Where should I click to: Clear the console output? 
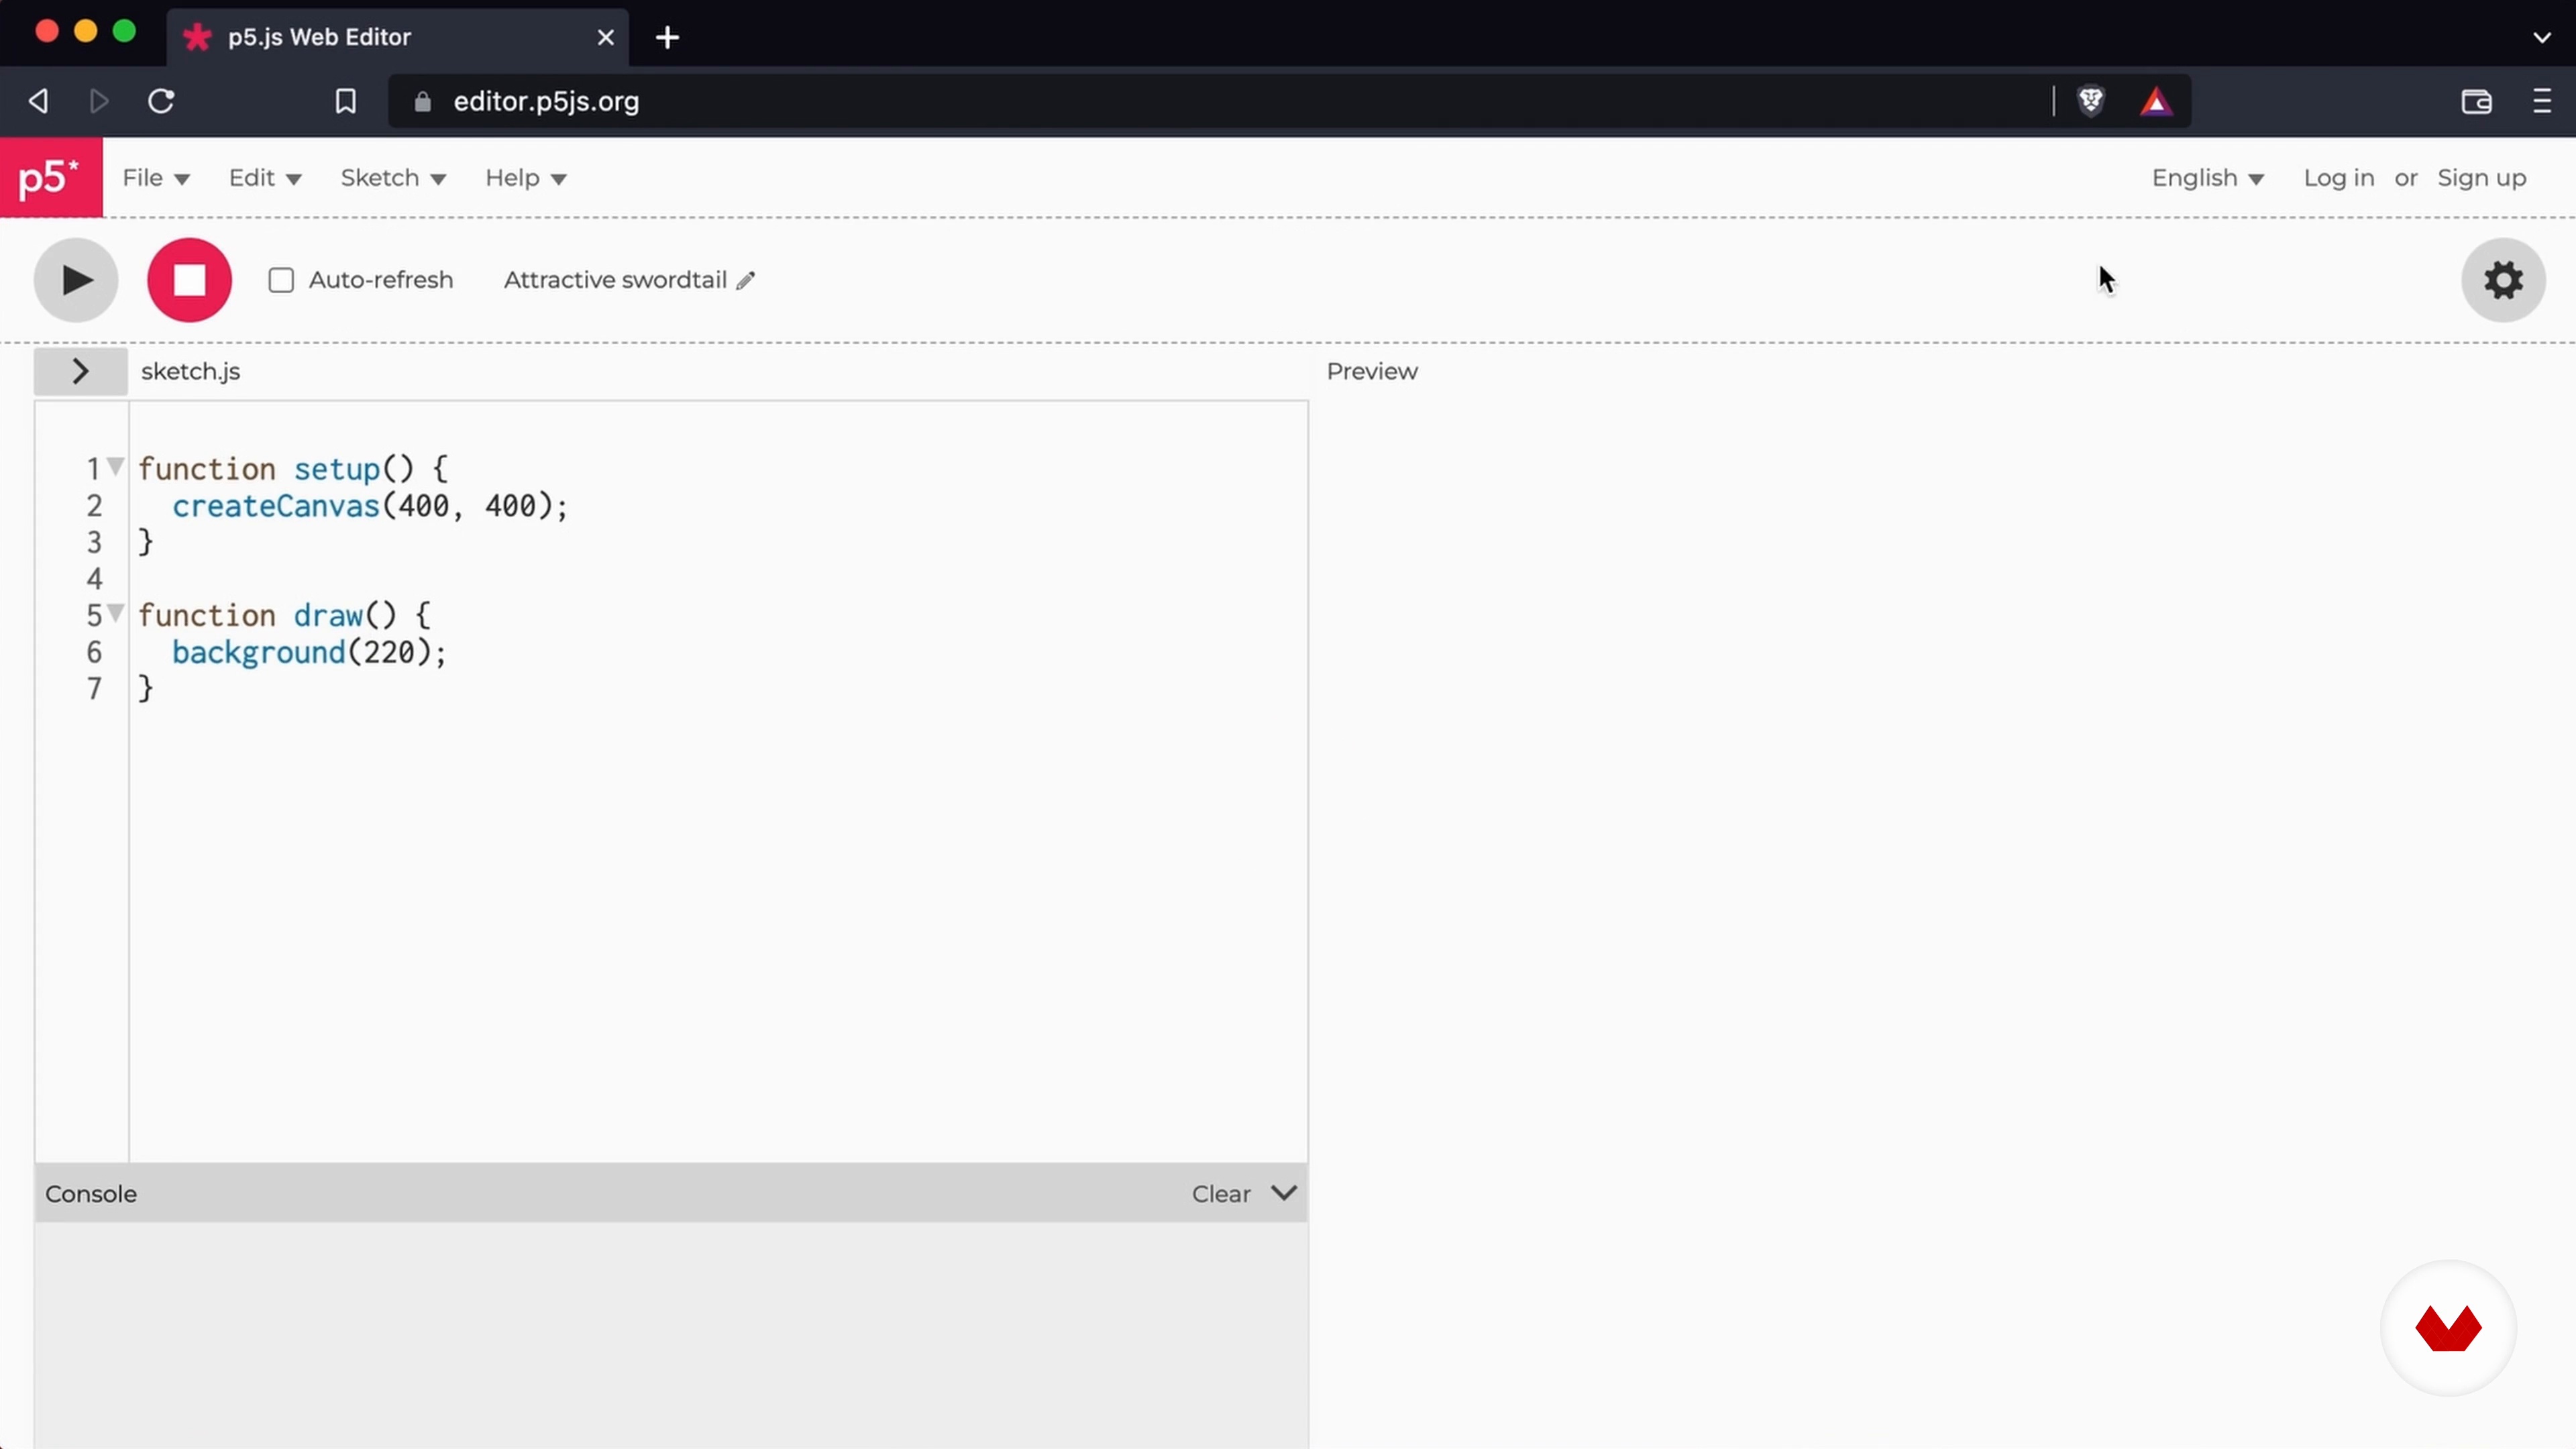1221,1194
